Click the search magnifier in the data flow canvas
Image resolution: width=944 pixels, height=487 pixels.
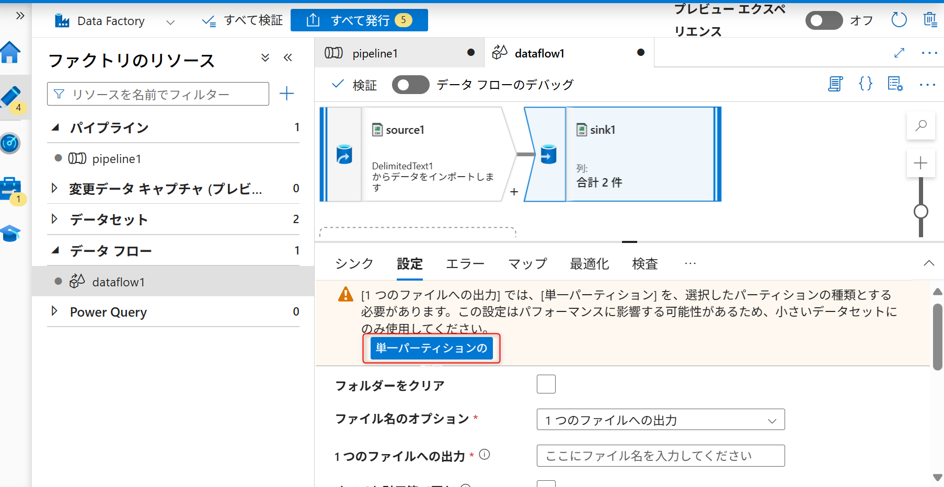[x=920, y=125]
